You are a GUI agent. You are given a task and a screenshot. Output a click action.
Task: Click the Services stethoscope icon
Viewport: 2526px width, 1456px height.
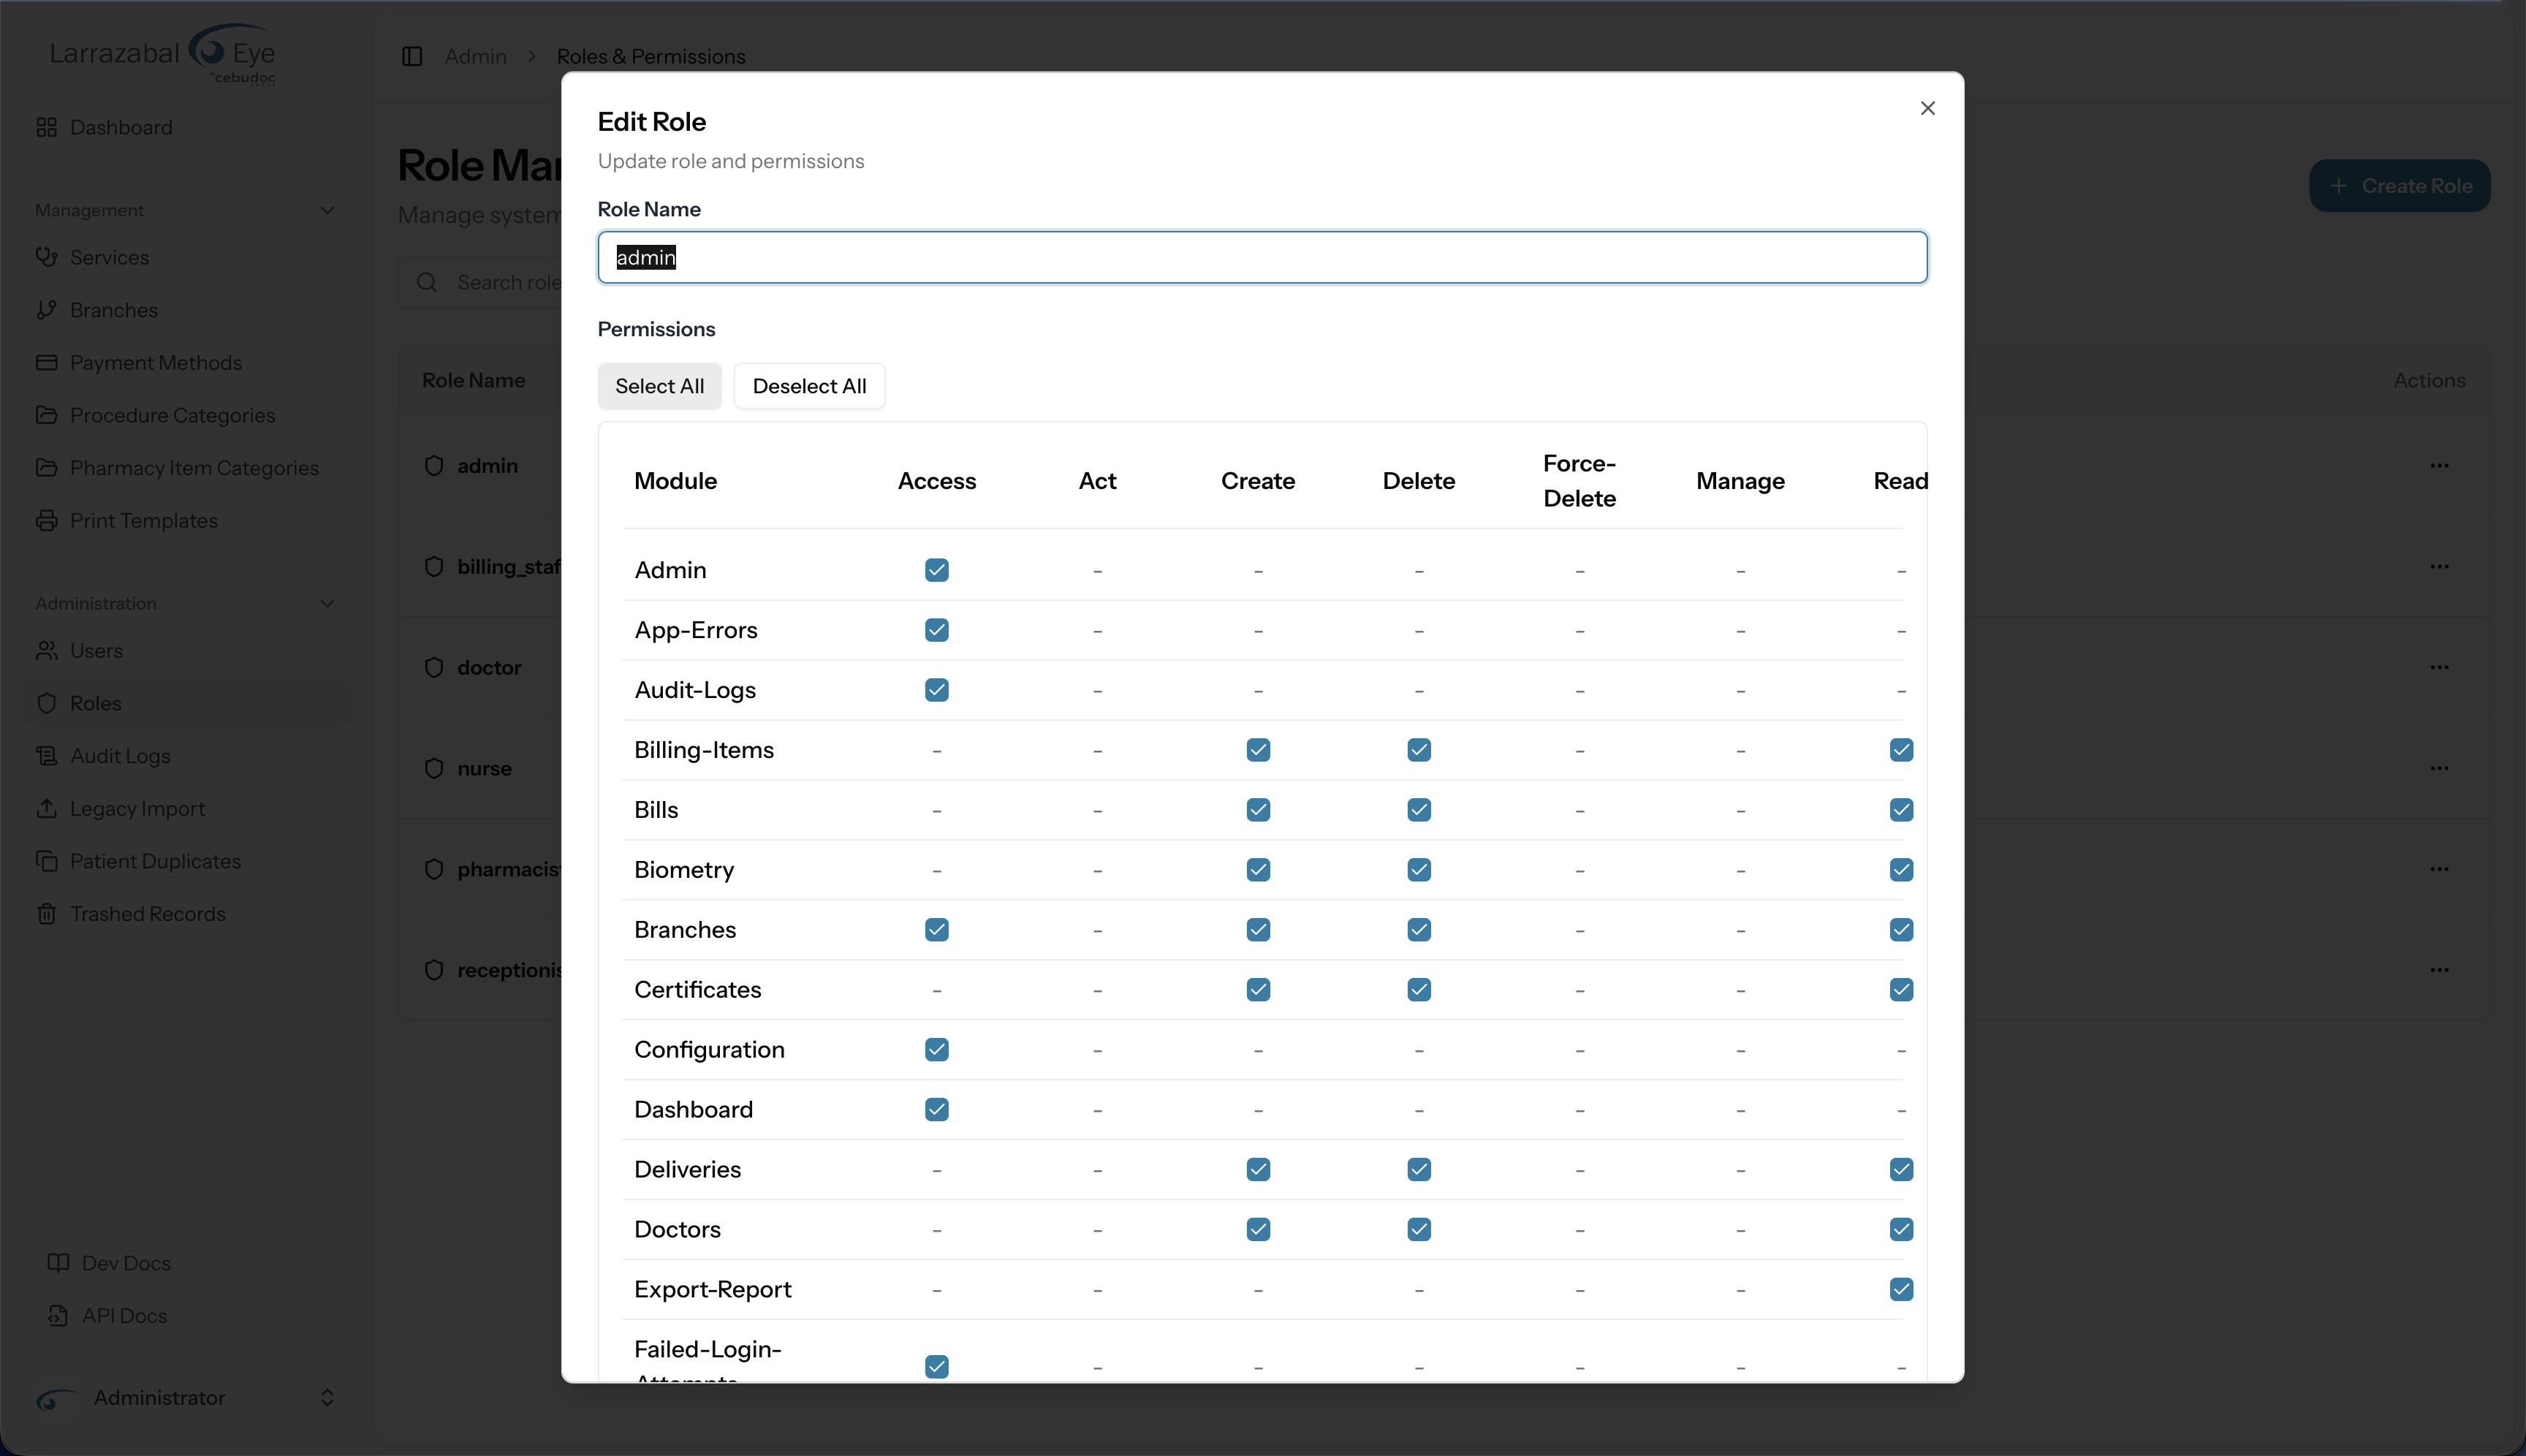[46, 257]
